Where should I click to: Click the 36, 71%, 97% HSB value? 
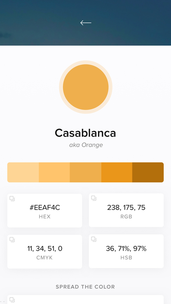[x=126, y=249]
